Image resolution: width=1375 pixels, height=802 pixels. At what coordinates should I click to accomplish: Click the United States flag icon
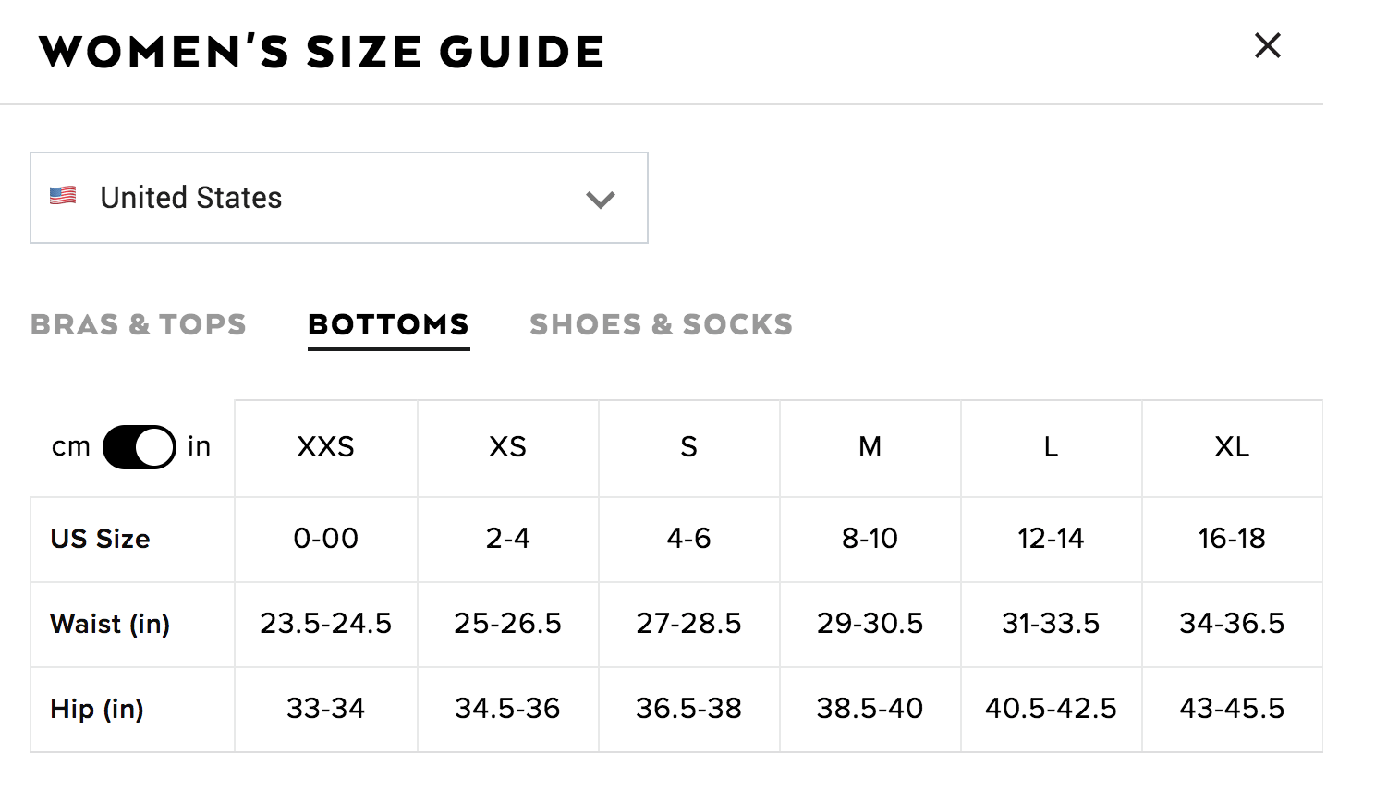(x=63, y=196)
